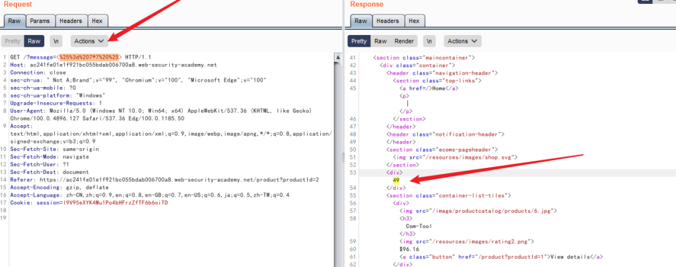Screen dimensions: 676x267
Task: Open the Request Actions dropdown
Action: 90,41
